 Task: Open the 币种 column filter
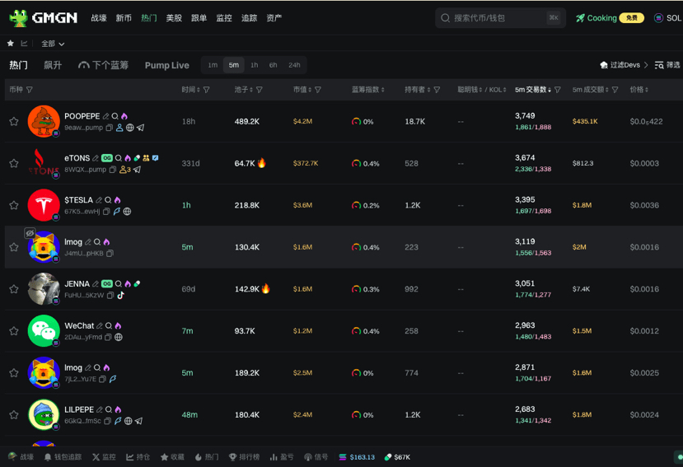pyautogui.click(x=29, y=90)
